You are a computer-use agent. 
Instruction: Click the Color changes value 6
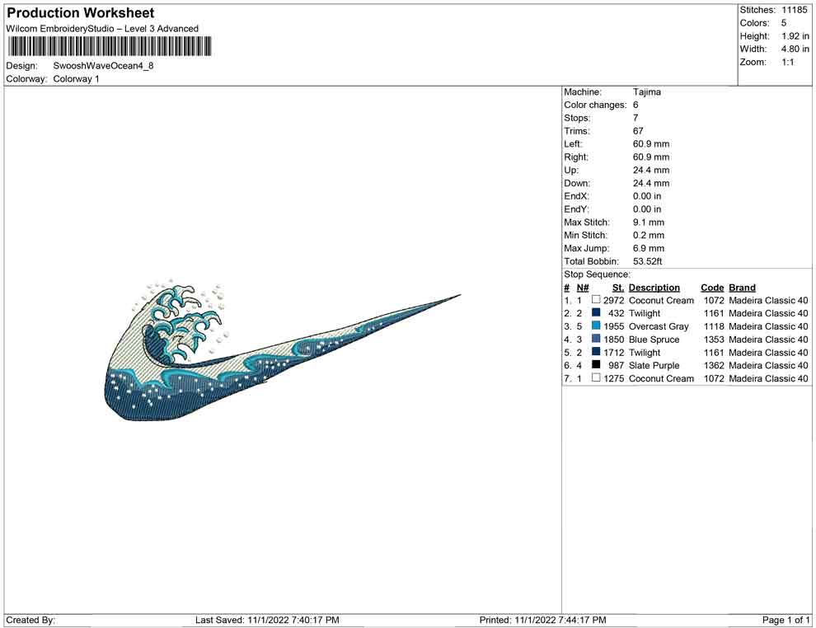click(x=635, y=105)
